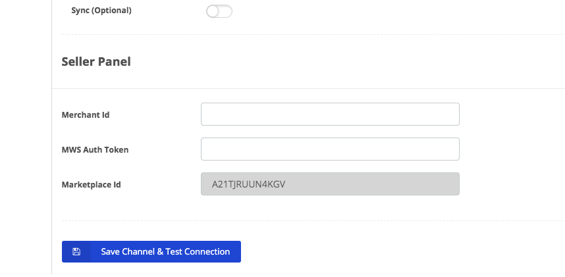Click the Merchant Id label
Screen dimensions: 565x277
pyautogui.click(x=86, y=115)
